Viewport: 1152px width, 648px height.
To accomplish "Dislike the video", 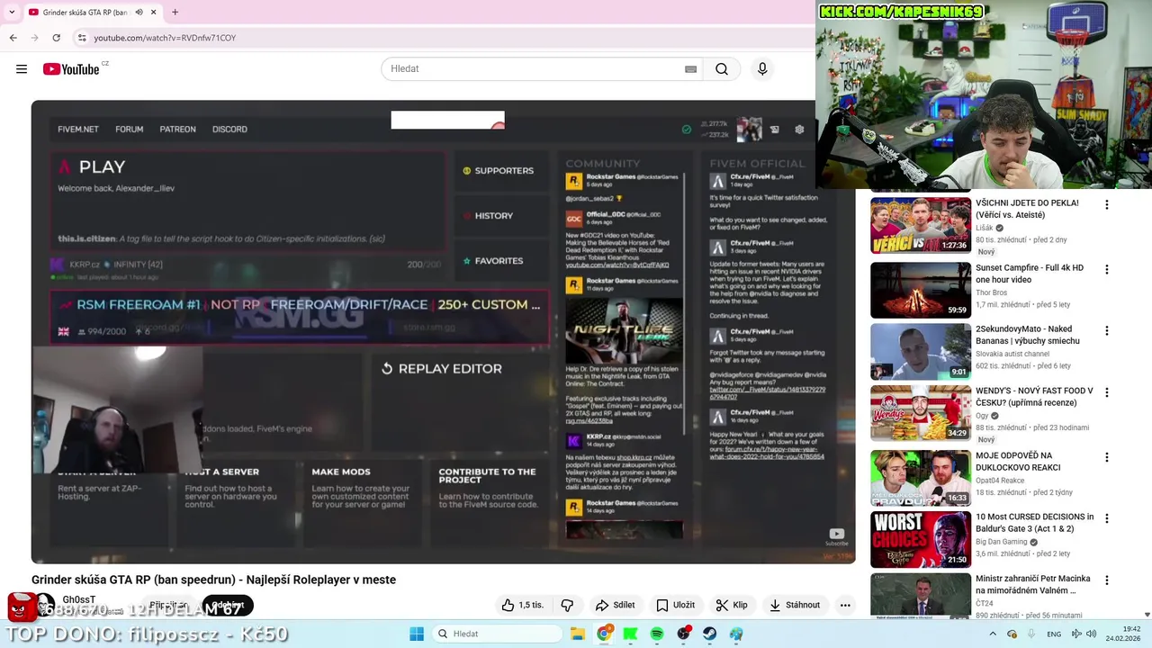I will click(567, 606).
